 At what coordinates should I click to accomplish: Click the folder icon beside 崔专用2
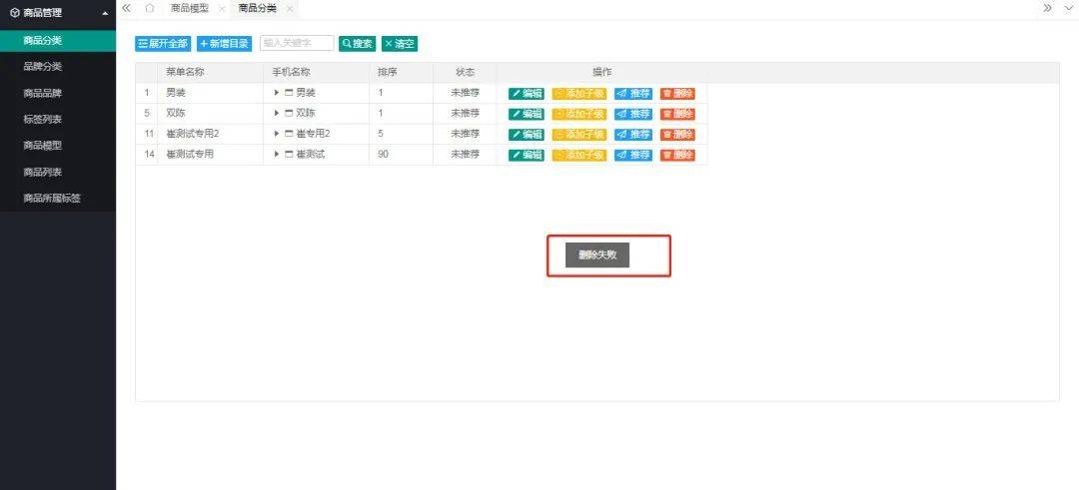pyautogui.click(x=289, y=134)
